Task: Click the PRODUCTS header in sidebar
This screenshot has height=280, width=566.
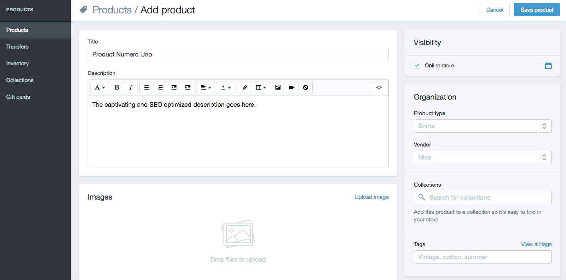Action: 20,10
